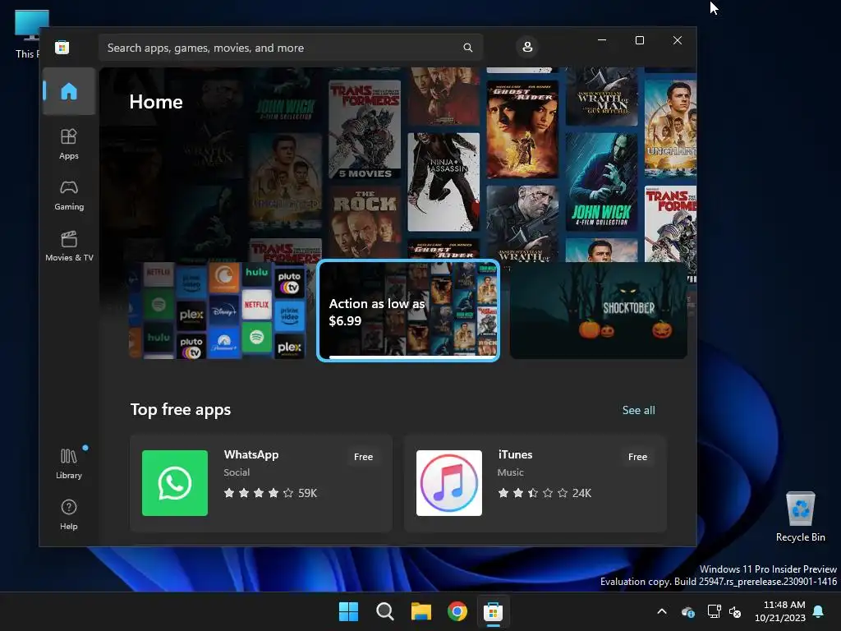Open Help in the sidebar

pyautogui.click(x=69, y=514)
